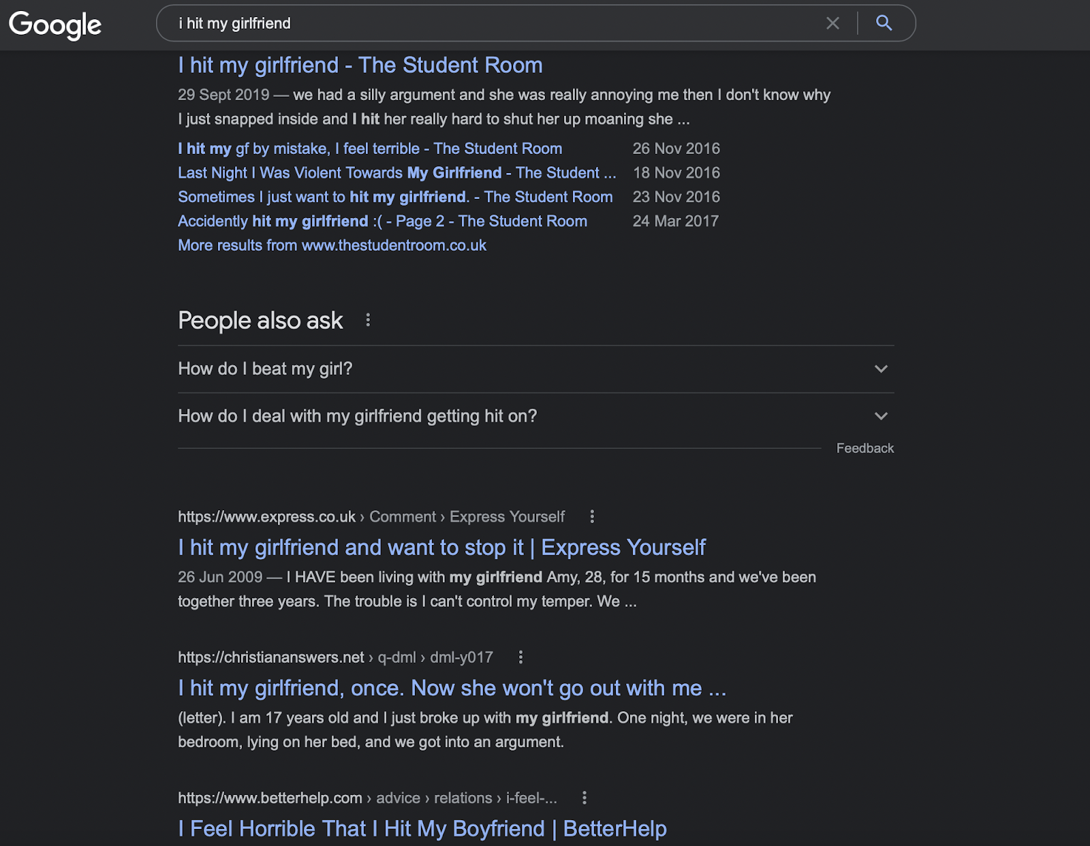Click the Google logo
The image size is (1090, 846).
(x=55, y=25)
